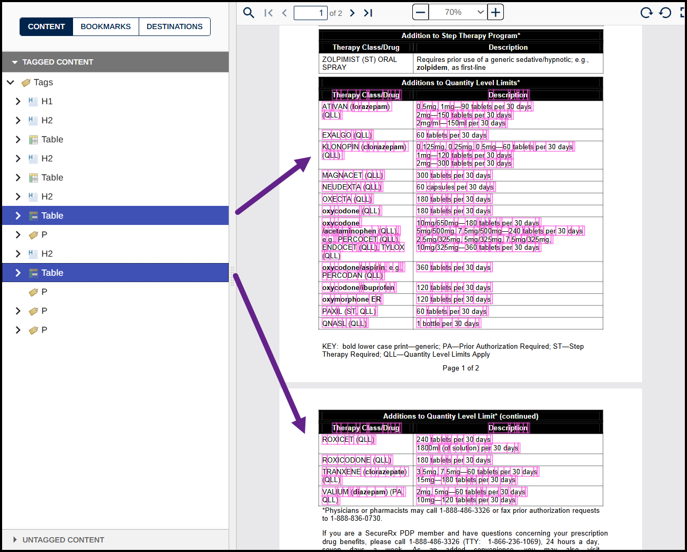Image resolution: width=687 pixels, height=552 pixels.
Task: Expand the chevron of the first Table tag
Action: coord(18,139)
